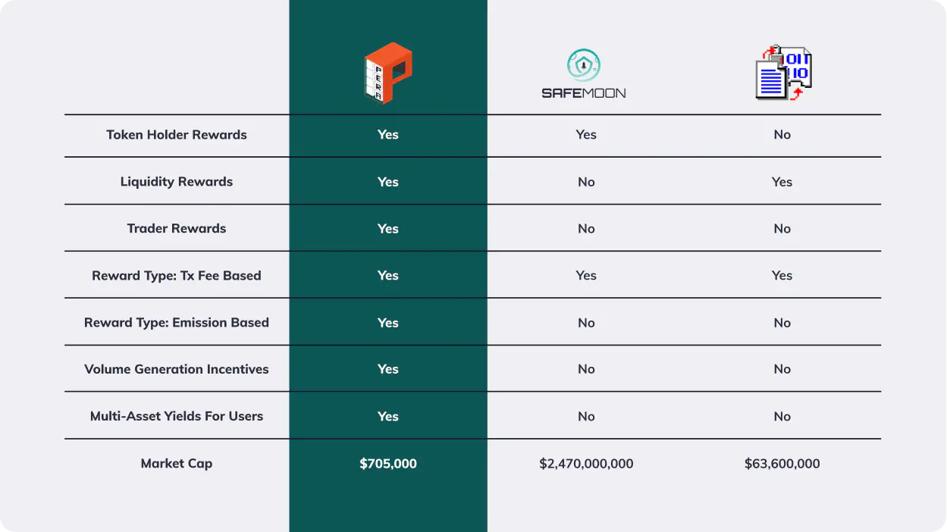Viewport: 947px width, 532px height.
Task: Click the binary document logo icon
Action: pos(784,73)
